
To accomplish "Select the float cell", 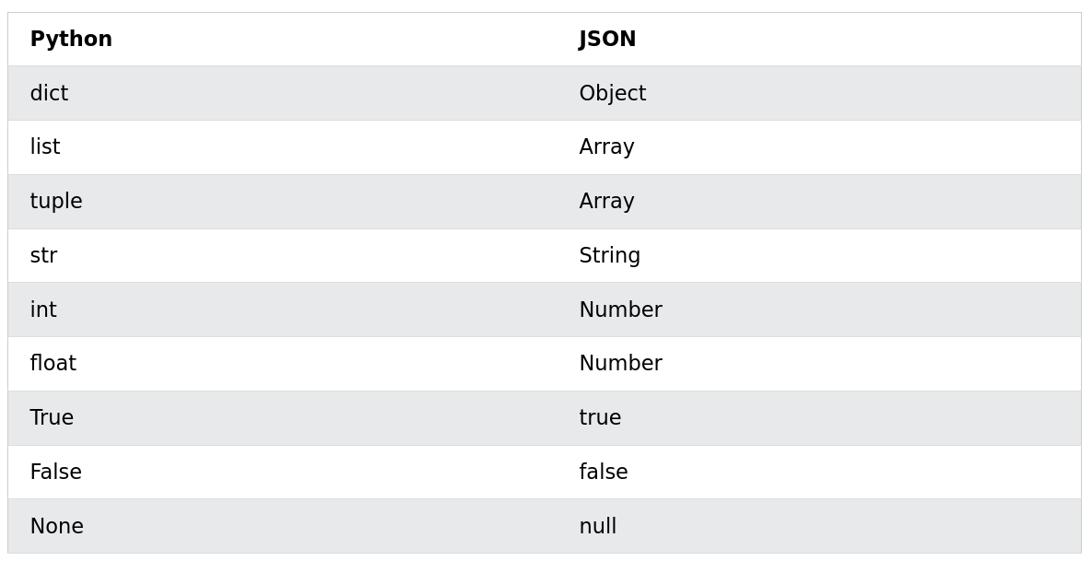I will tap(53, 364).
